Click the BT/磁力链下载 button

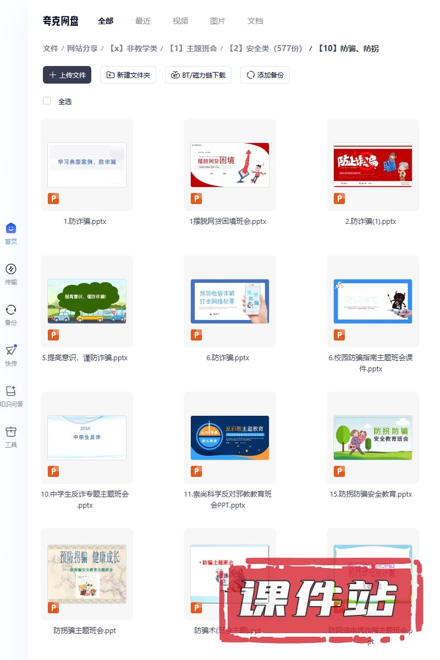pos(198,75)
